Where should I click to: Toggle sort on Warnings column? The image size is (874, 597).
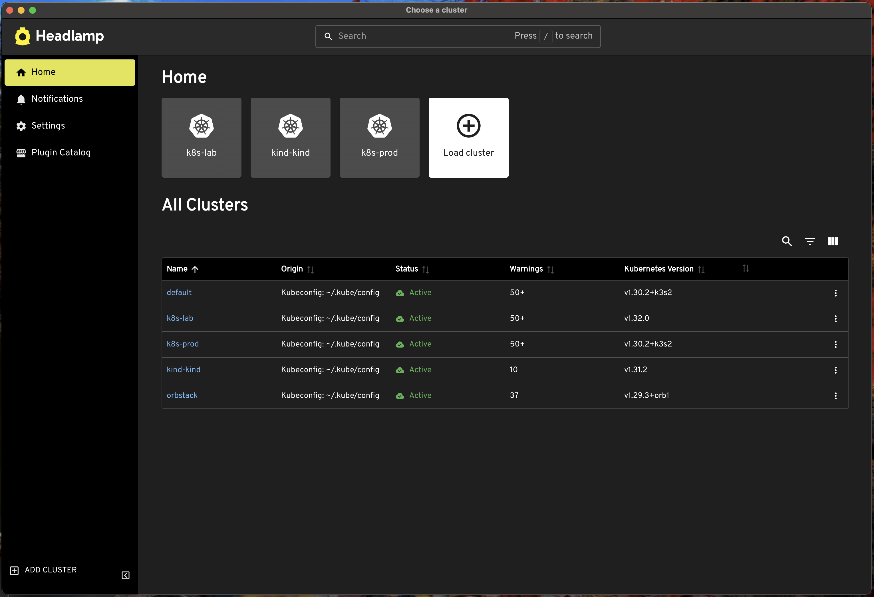point(550,270)
